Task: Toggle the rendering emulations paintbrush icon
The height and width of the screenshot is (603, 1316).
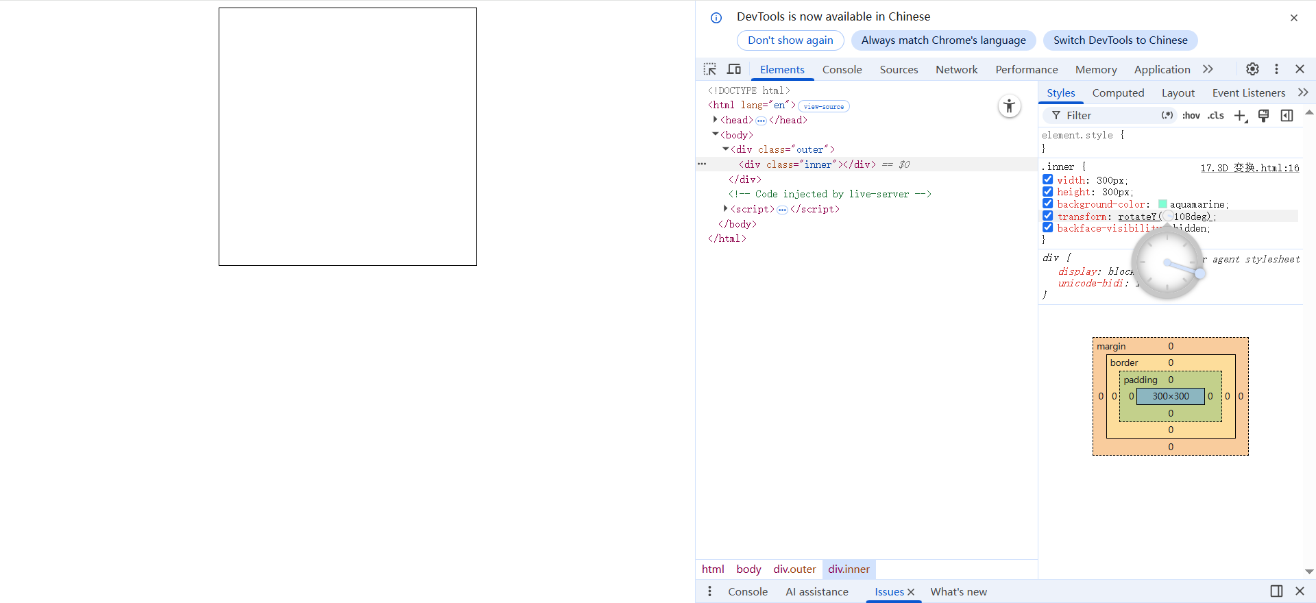Action: click(1264, 116)
